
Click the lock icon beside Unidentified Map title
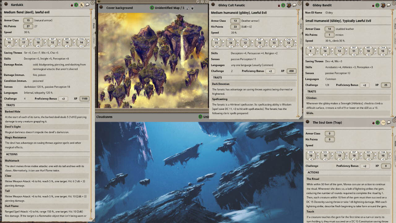point(192,8)
